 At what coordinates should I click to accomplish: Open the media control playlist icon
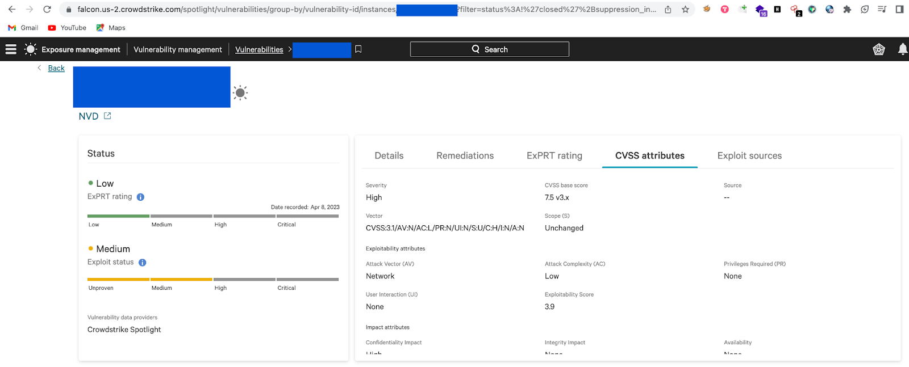882,9
